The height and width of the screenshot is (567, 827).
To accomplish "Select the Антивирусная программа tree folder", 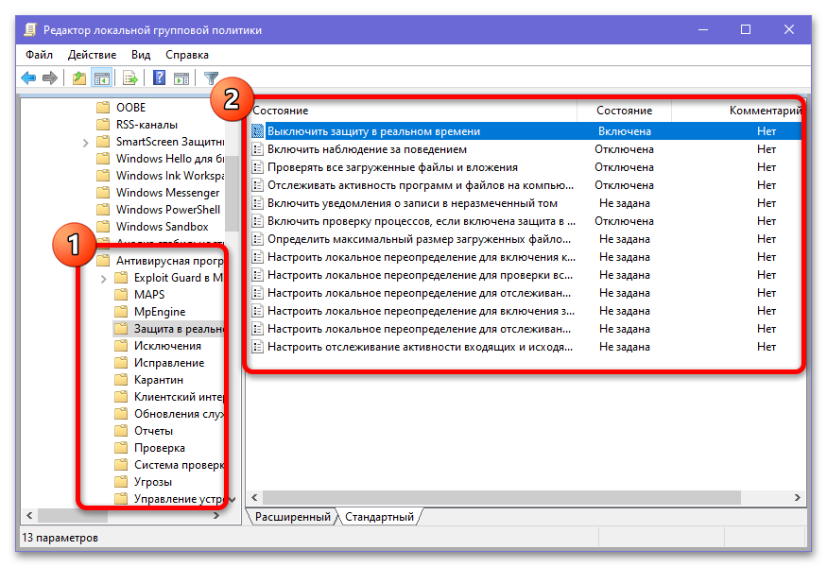I will [162, 261].
